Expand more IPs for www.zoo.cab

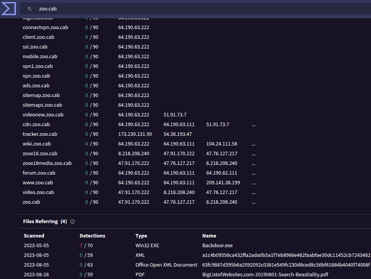(253, 183)
